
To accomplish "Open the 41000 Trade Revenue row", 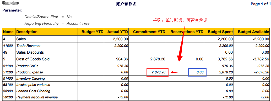I will point(136,46).
